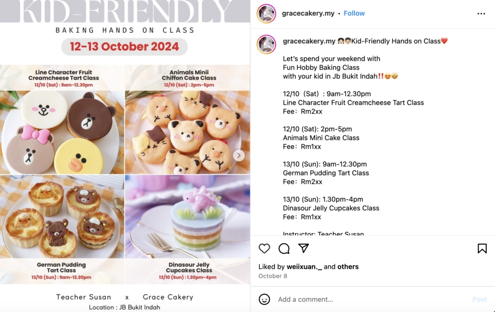Open gracecakery.my profile picture in header
This screenshot has width=495, height=312.
coord(266,14)
